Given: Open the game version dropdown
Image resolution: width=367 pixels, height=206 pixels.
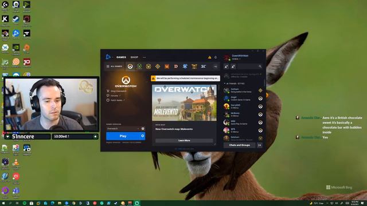Looking at the screenshot, I should click(123, 129).
